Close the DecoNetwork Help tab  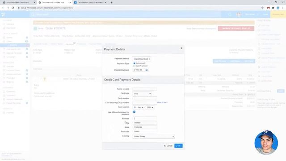pos(105,3)
